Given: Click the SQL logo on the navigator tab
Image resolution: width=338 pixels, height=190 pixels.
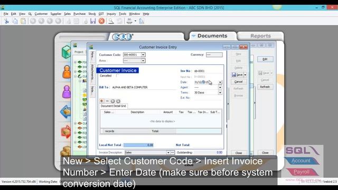Looking at the screenshot, I should coord(123,37).
